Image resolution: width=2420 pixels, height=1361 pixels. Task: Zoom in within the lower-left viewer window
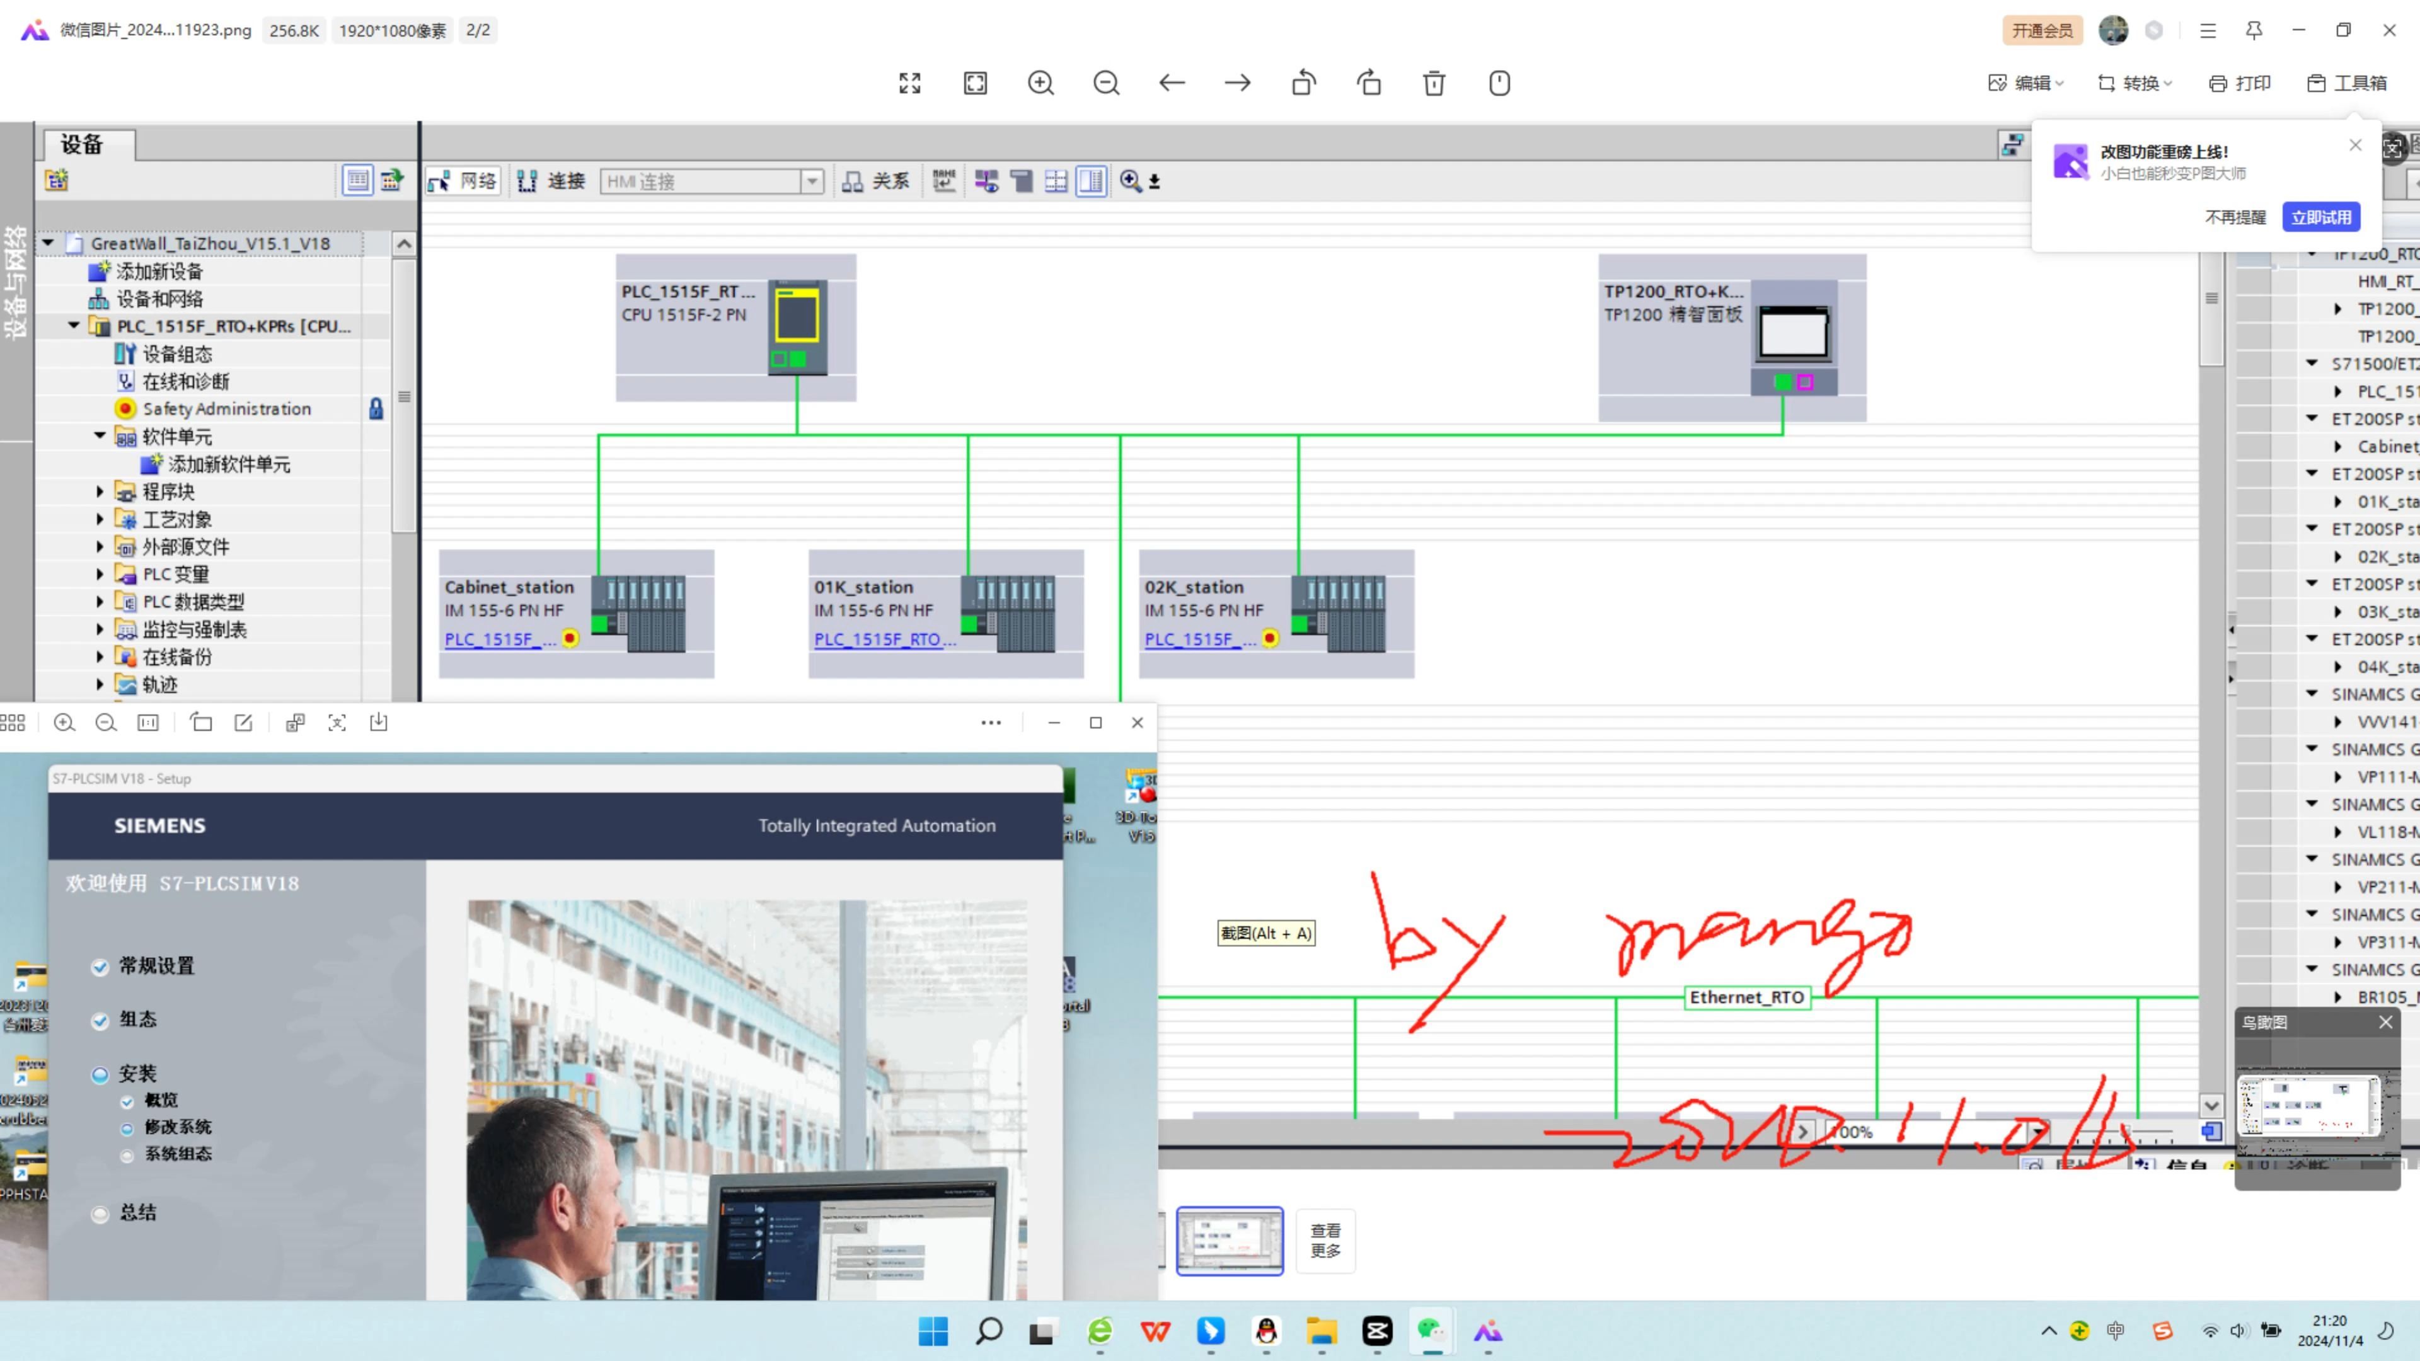(64, 722)
